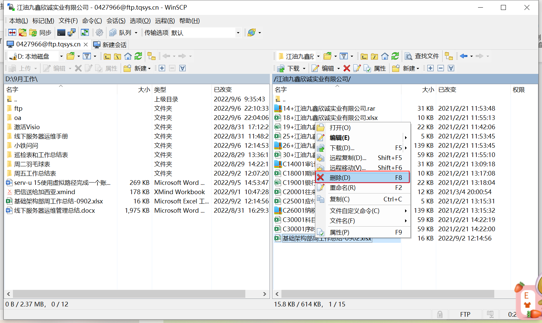Screen dimensions: 542x323
Task: Open Find Files (查找文件) tool
Action: (x=422, y=56)
